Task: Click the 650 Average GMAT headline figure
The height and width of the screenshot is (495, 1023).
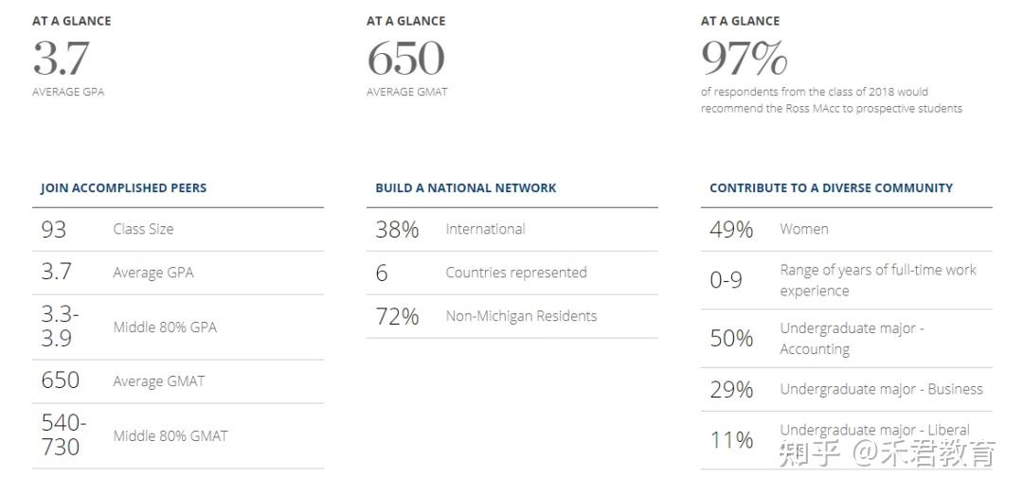Action: click(x=405, y=58)
